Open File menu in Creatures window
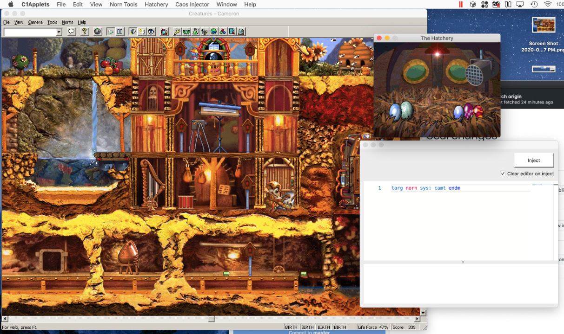 [x=7, y=22]
